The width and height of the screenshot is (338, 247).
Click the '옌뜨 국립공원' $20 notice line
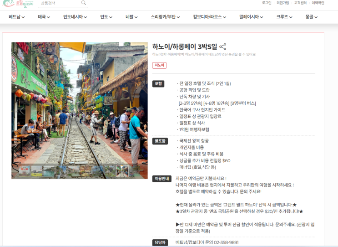pos(239,211)
